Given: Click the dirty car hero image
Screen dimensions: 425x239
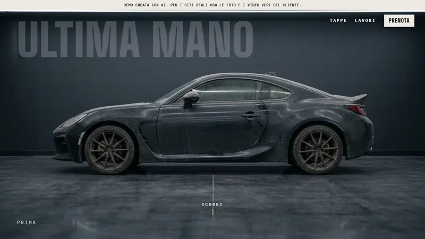Looking at the screenshot, I should [213, 123].
